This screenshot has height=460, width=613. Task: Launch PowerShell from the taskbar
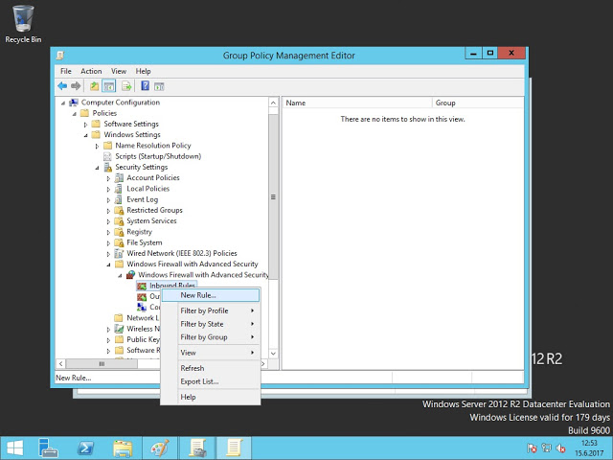click(84, 448)
